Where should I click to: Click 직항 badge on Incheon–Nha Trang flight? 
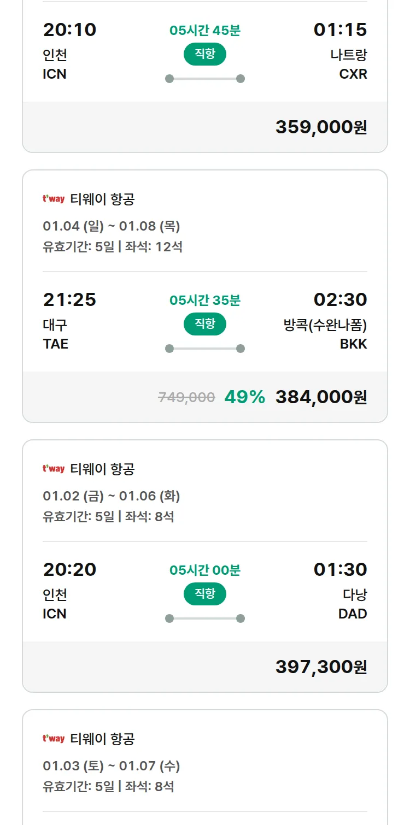click(204, 54)
